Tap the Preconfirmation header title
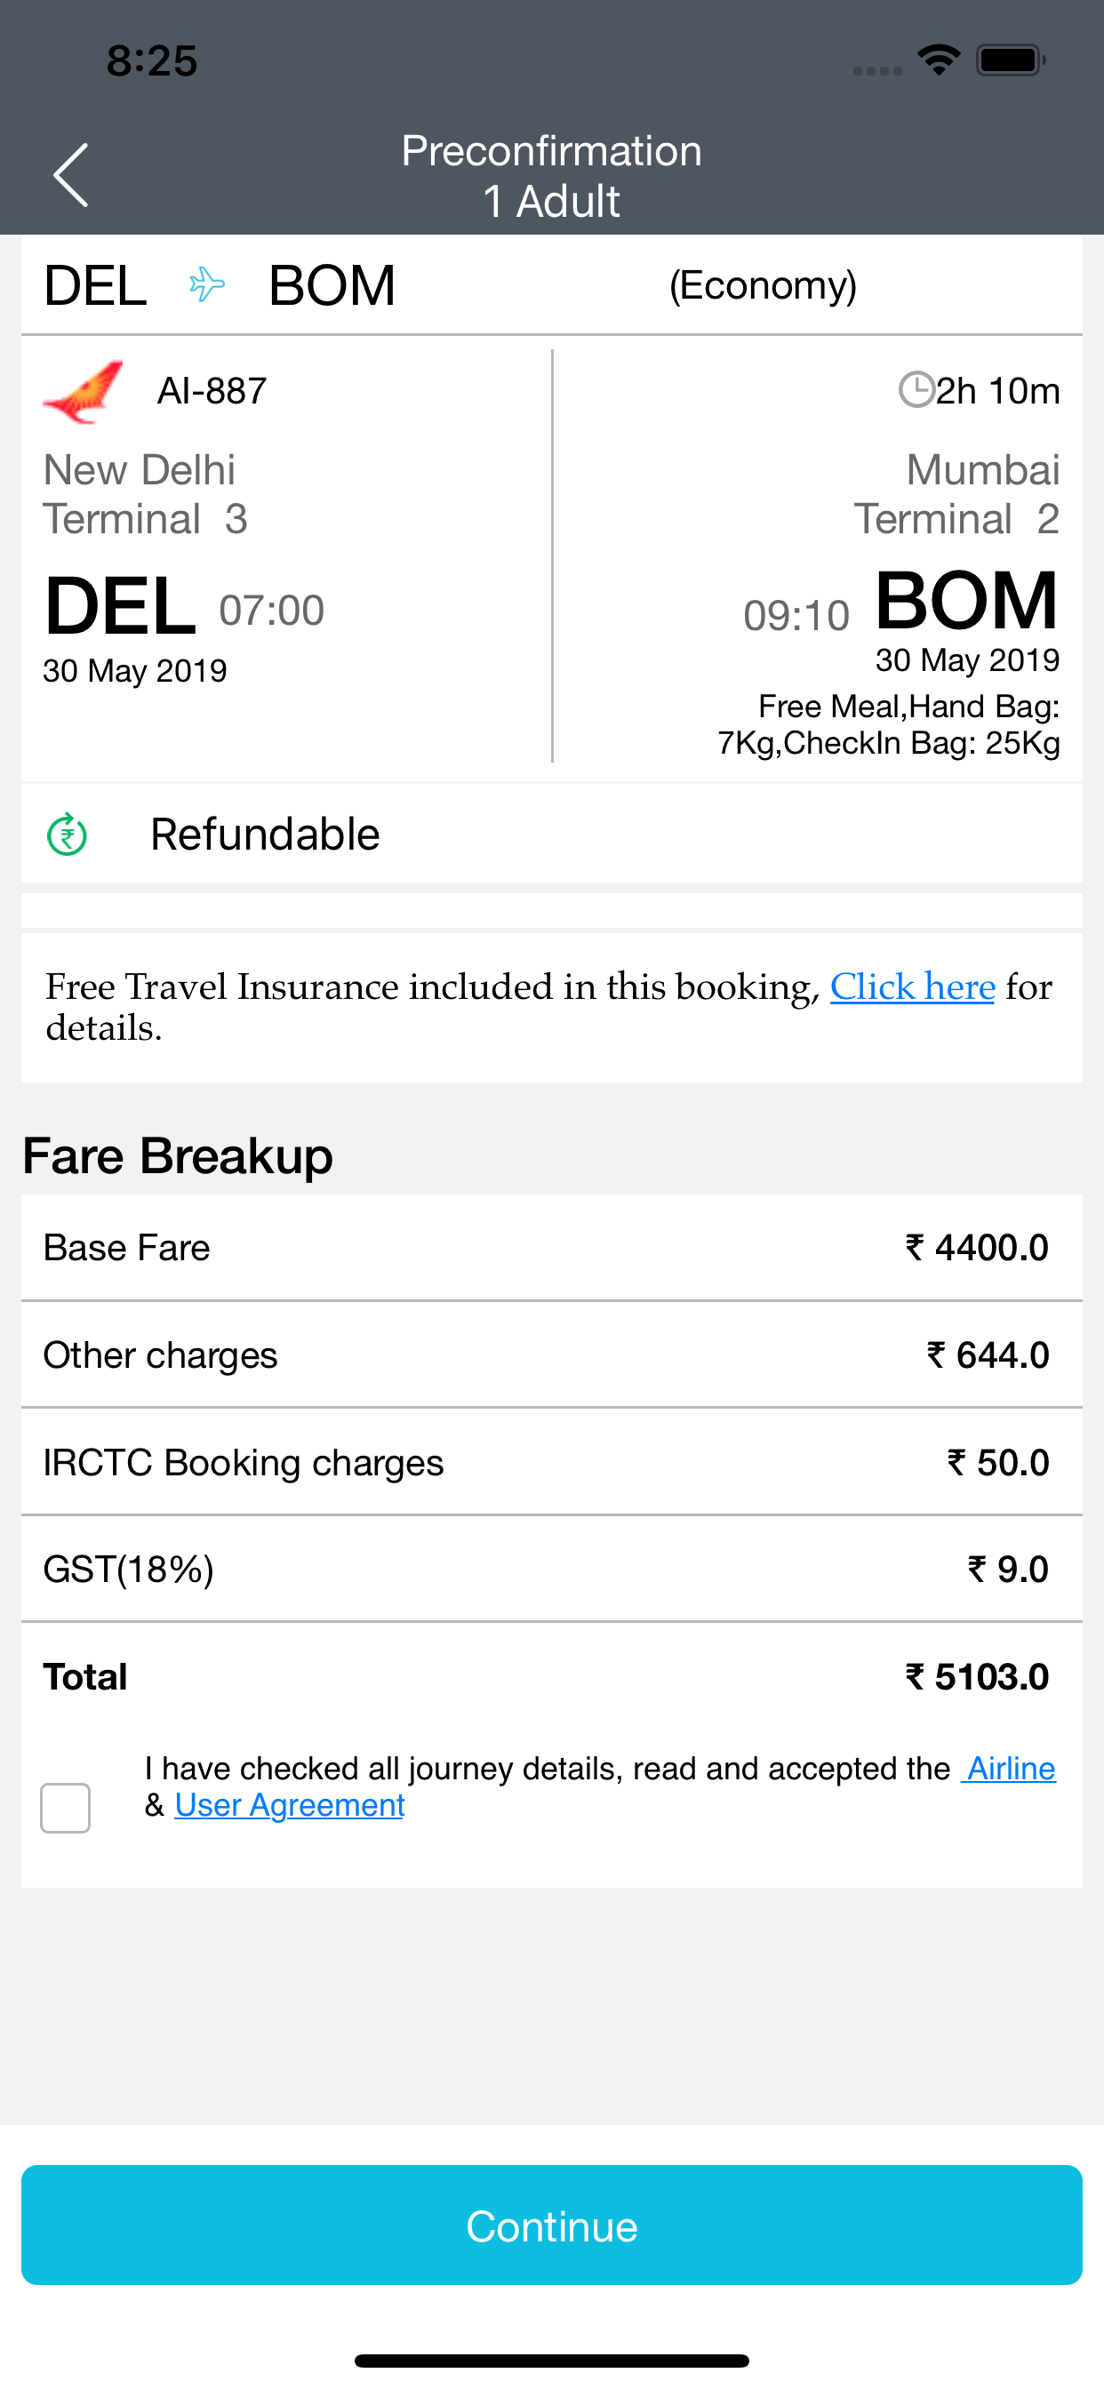This screenshot has height=2389, width=1104. pyautogui.click(x=551, y=151)
